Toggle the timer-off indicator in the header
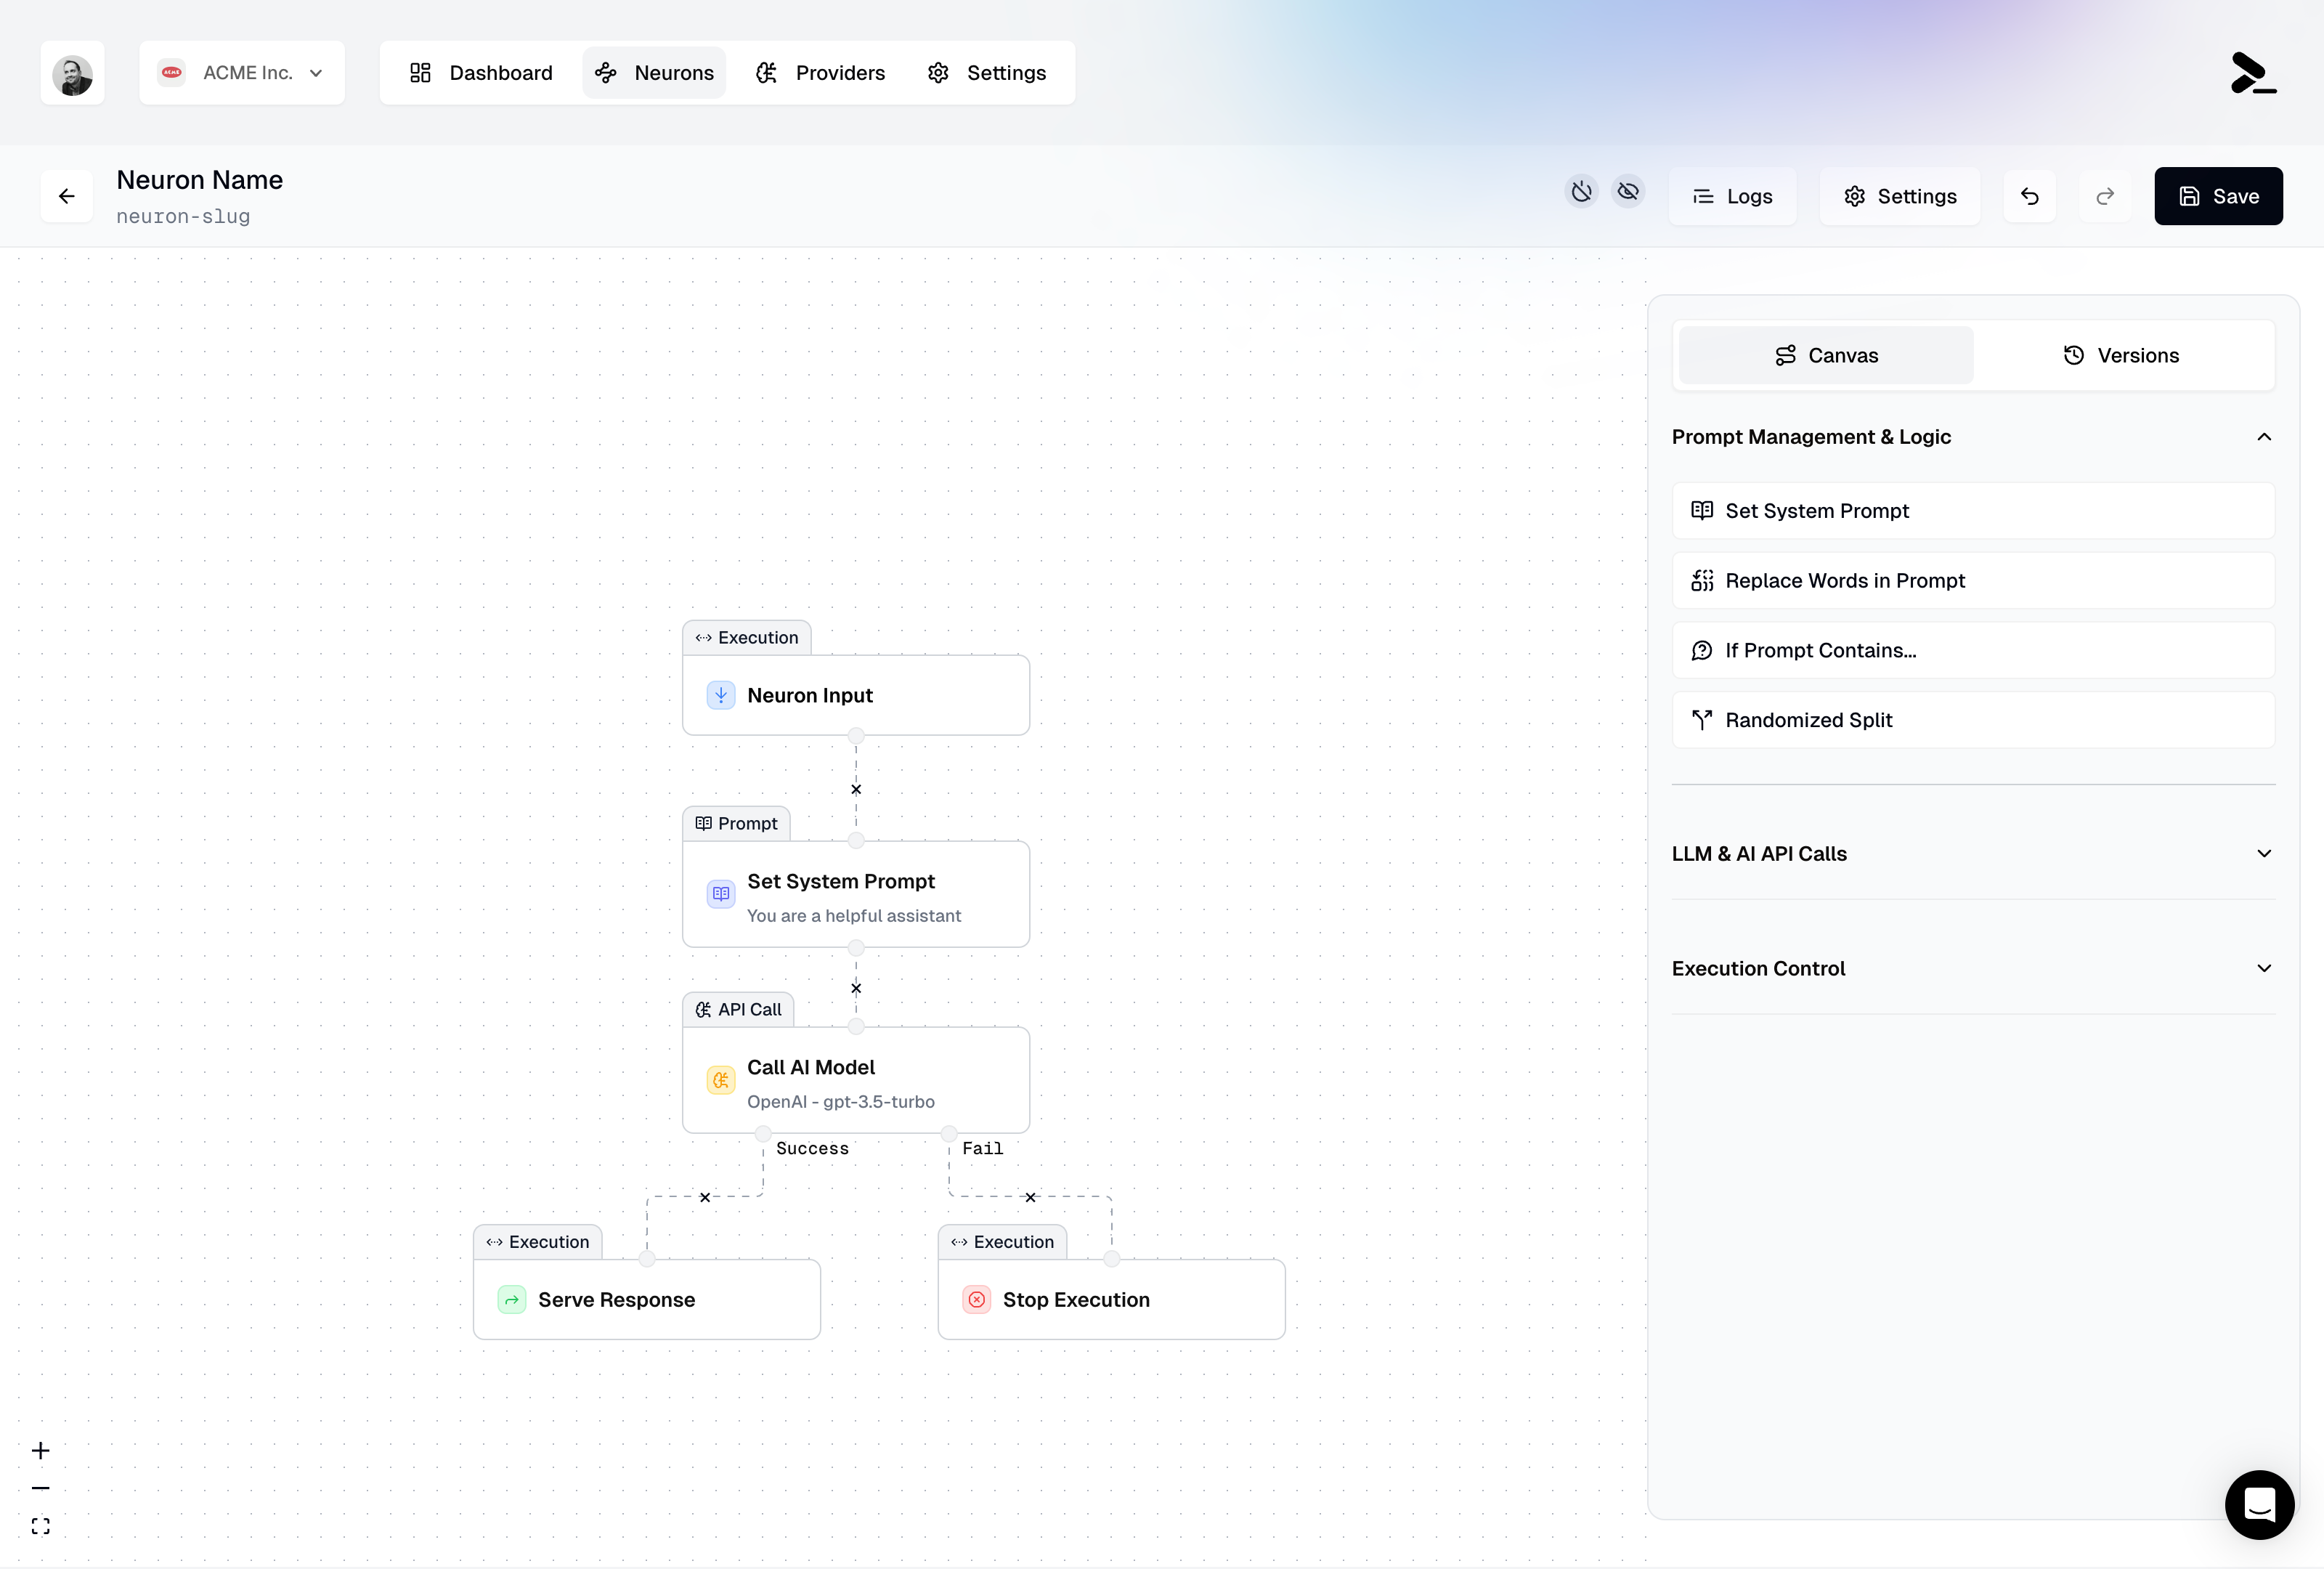This screenshot has height=1569, width=2324. pos(1581,192)
